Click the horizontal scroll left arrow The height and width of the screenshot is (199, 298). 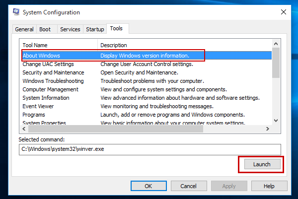pos(24,129)
